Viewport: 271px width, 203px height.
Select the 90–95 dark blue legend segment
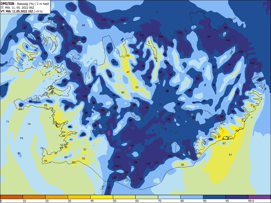click(214, 197)
